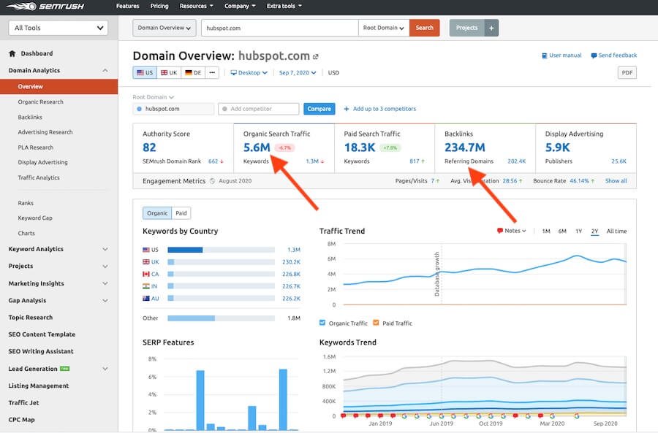This screenshot has width=658, height=433.
Task: Click Other keywords bar in country list
Action: tap(221, 318)
